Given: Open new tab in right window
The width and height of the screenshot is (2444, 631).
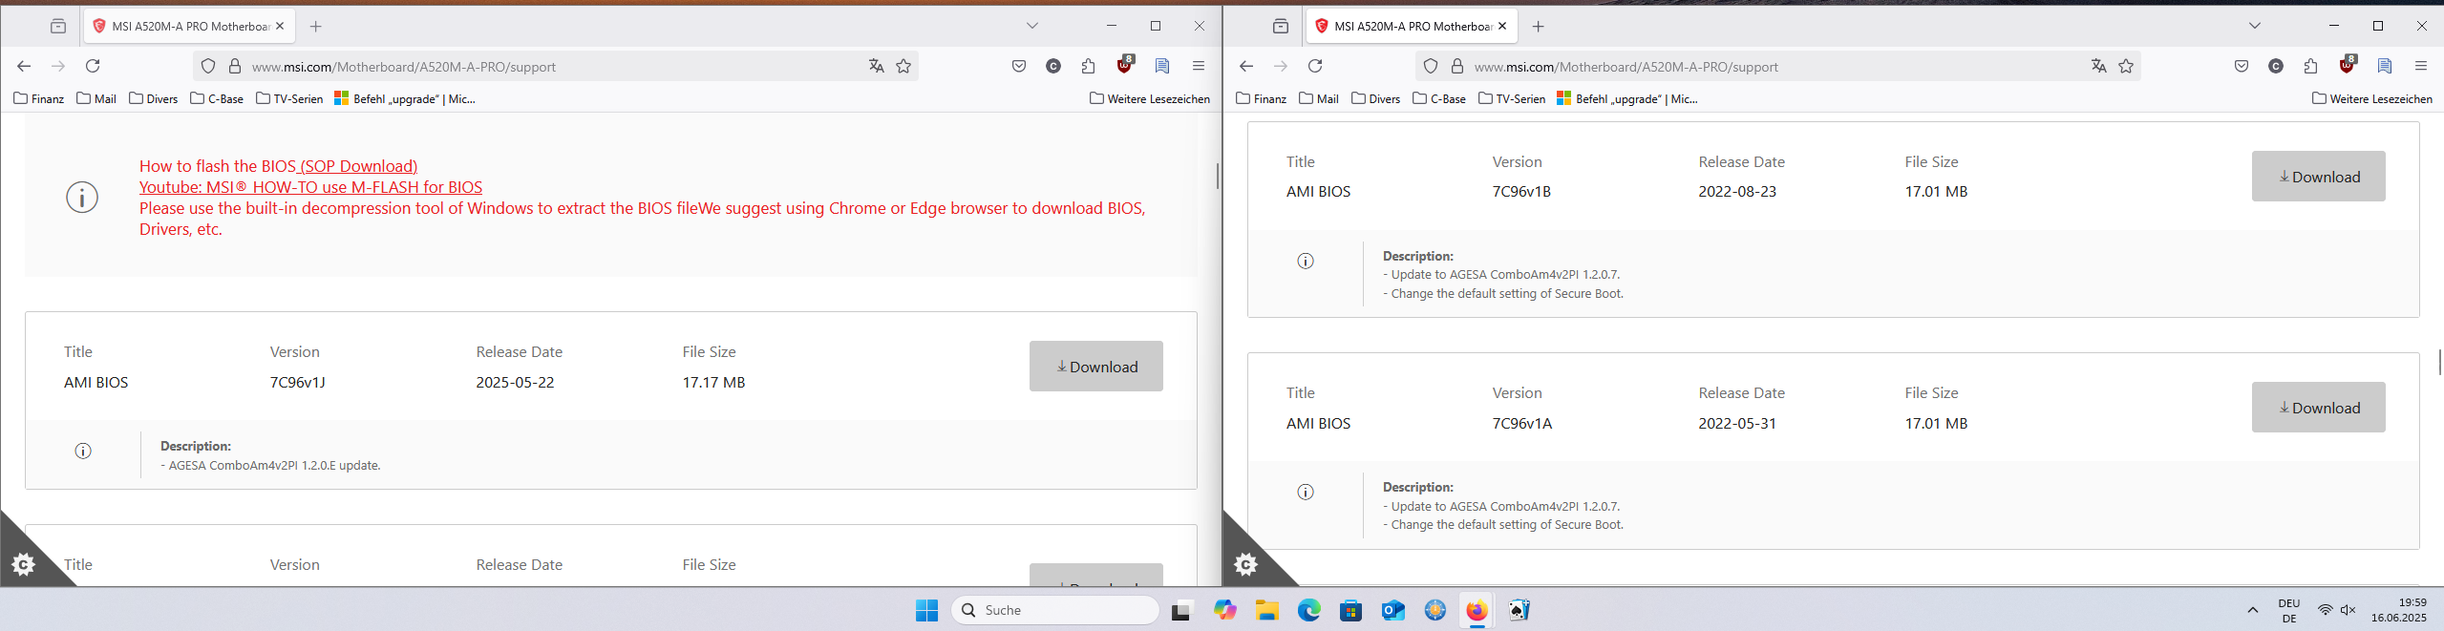Looking at the screenshot, I should pyautogui.click(x=1539, y=26).
